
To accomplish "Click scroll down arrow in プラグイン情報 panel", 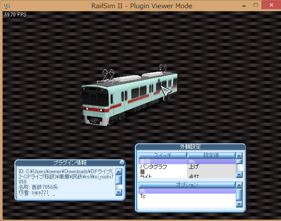I will pos(119,192).
